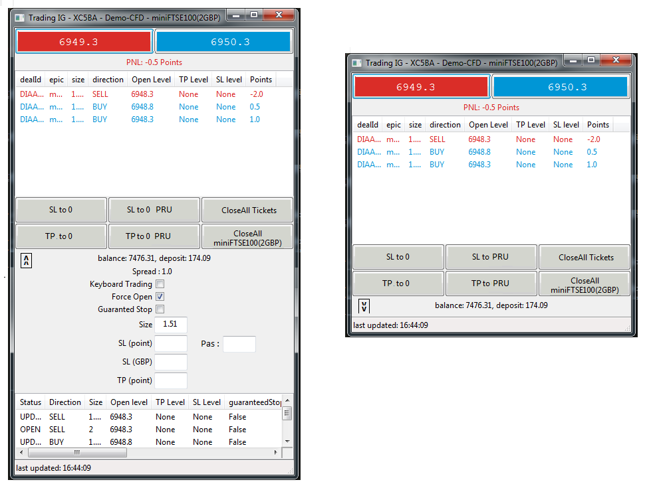The height and width of the screenshot is (486, 651).
Task: Click CloseAll miniFTSE100(2GBP) in left window
Action: pyautogui.click(x=247, y=238)
